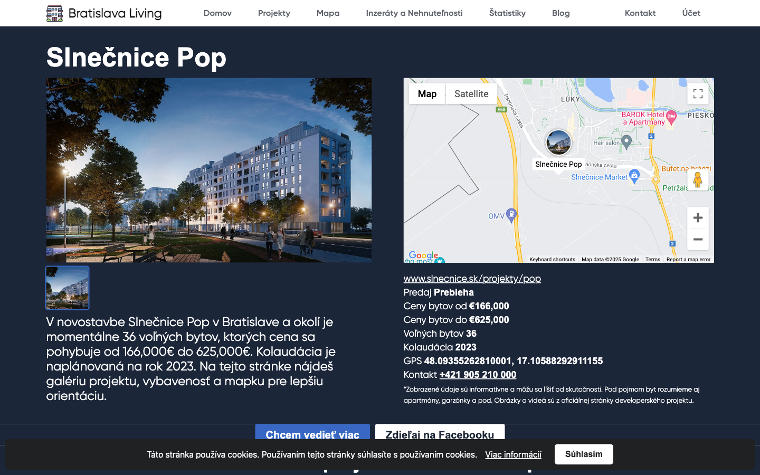Call the number +421 905 210 000
This screenshot has height=475, width=760.
pyautogui.click(x=478, y=375)
